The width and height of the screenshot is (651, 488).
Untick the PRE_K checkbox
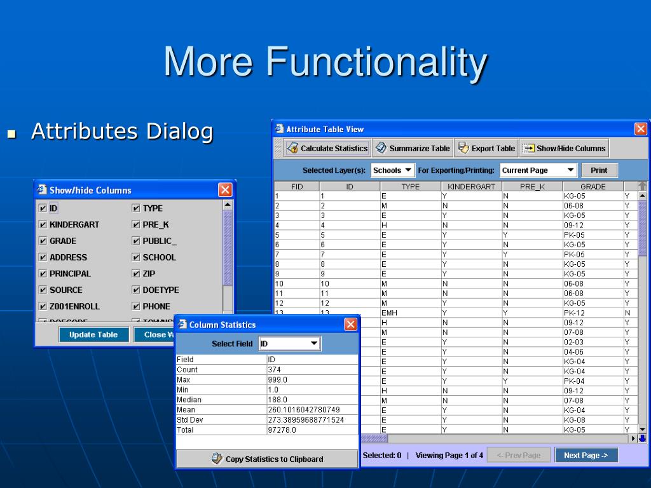click(x=136, y=224)
